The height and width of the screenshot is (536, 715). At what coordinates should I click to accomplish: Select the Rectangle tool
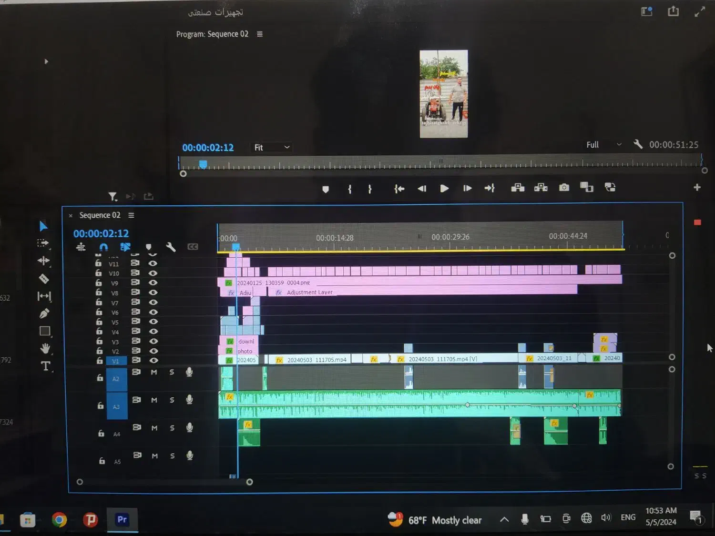coord(45,331)
